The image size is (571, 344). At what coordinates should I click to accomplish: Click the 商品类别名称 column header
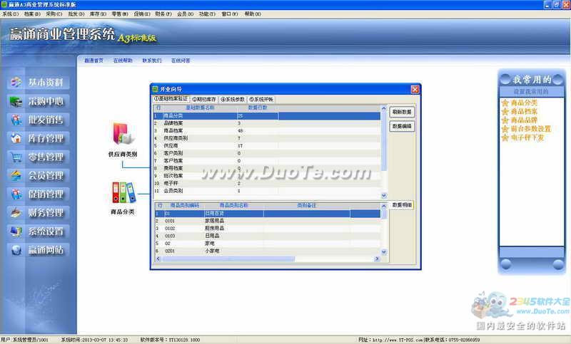234,206
